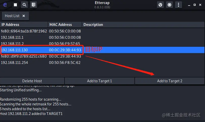Sort by MAC Address column header
The image size is (205, 122).
coord(65,25)
